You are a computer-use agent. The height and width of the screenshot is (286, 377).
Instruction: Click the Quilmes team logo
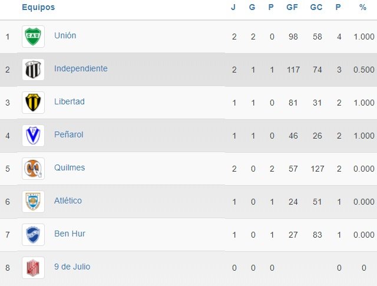coord(33,169)
